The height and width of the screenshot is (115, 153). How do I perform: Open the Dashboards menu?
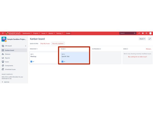[x=27, y=33]
